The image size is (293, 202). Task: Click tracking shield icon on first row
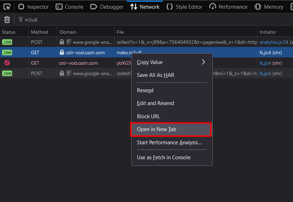point(69,42)
